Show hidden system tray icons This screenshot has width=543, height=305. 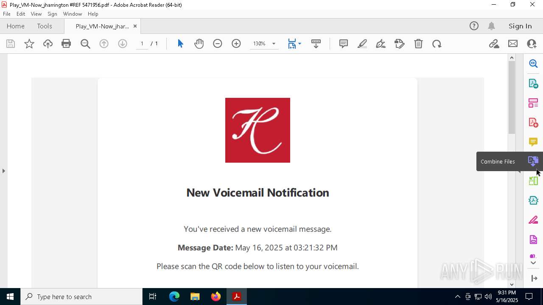click(457, 297)
